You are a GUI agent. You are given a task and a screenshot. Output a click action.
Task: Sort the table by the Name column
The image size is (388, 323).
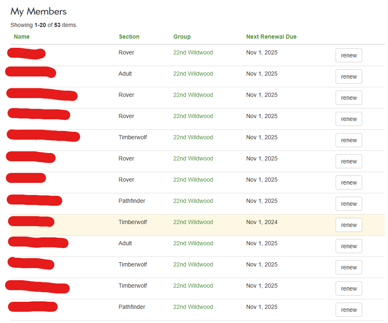(22, 37)
